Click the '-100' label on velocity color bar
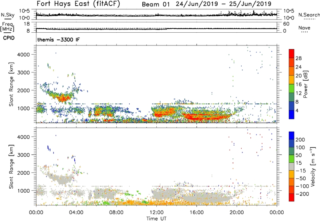This screenshot has height=221, width=320. tap(302, 186)
